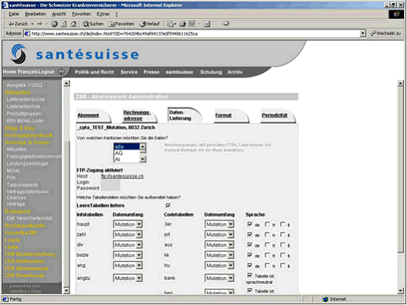Open the Bearbeiten menu
The width and height of the screenshot is (407, 305).
(x=35, y=14)
